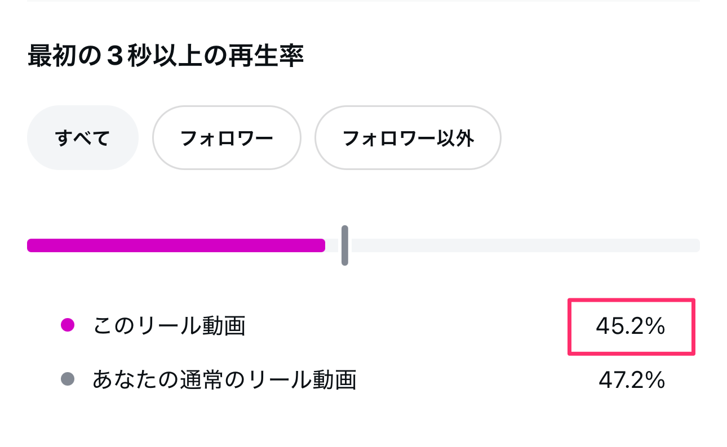Click the 最初の3秒以上の再生率 heading

point(166,57)
